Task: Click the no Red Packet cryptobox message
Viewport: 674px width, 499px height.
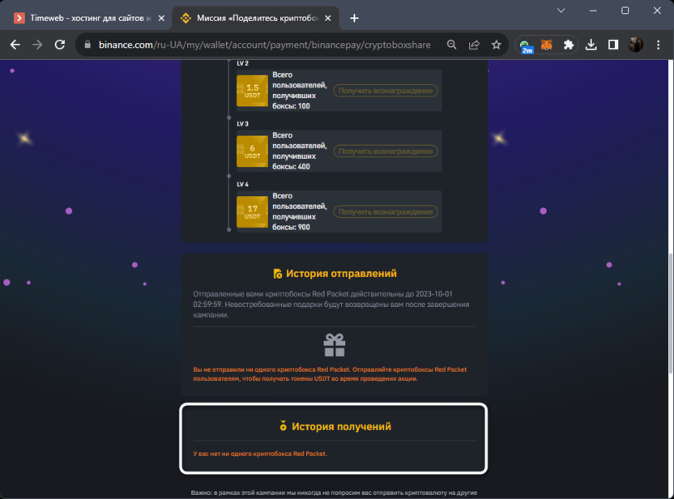Action: 260,454
